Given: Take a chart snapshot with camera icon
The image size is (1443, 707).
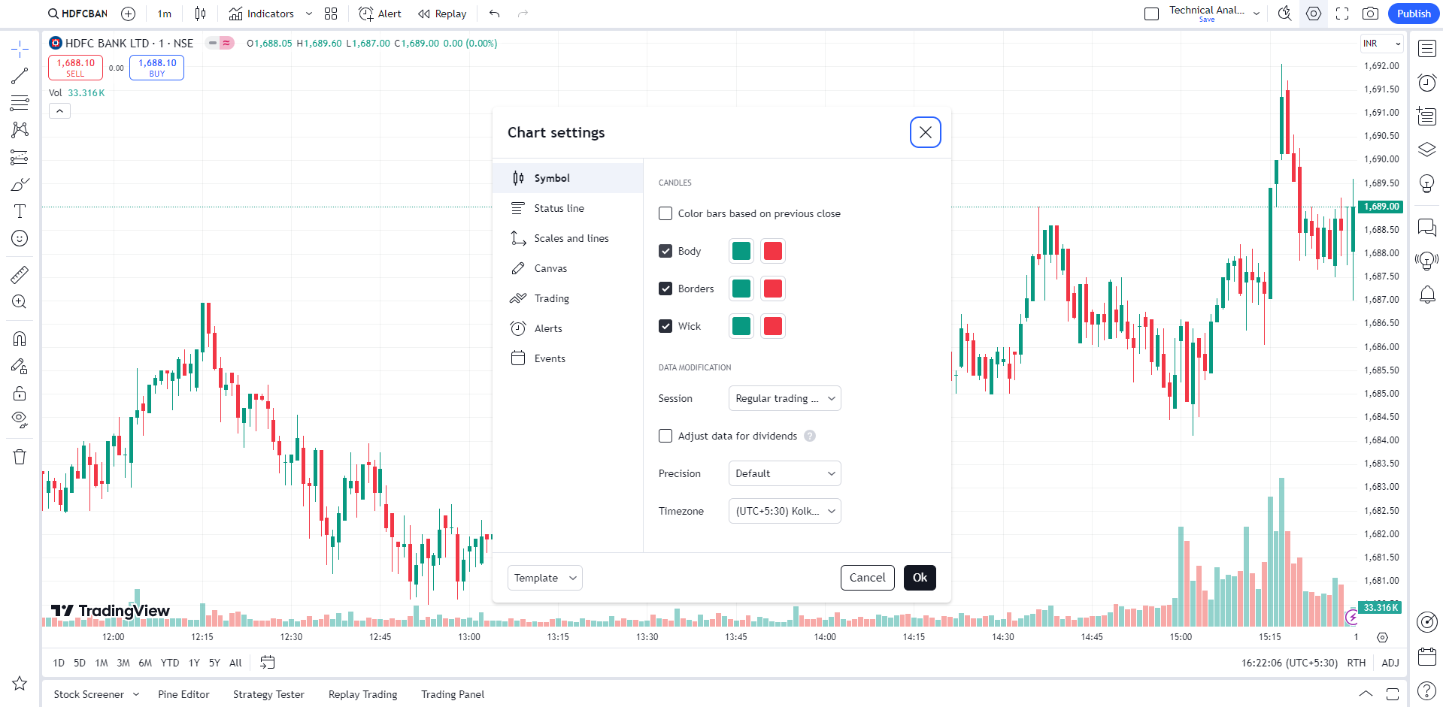Looking at the screenshot, I should [x=1370, y=14].
